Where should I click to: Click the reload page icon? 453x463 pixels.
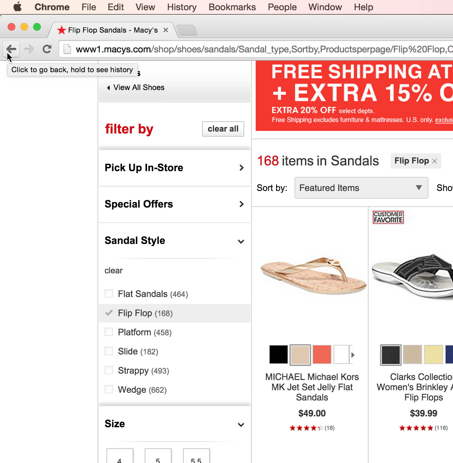pos(47,49)
